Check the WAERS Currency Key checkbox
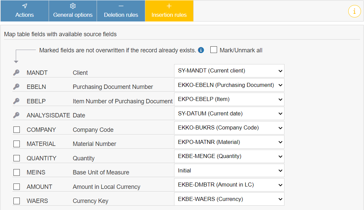This screenshot has height=210, width=364. point(16,201)
